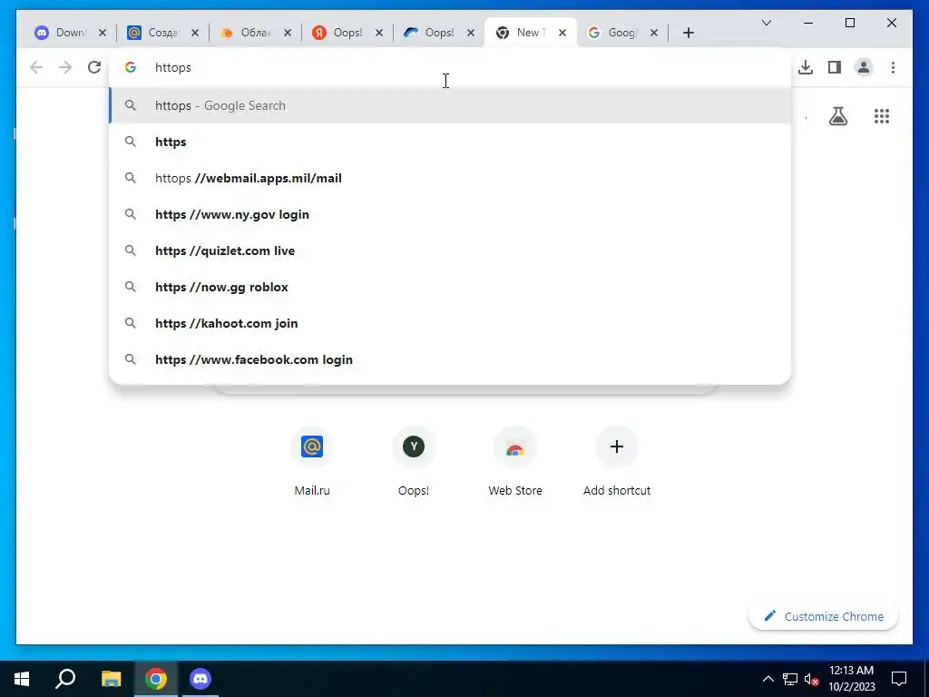Choose the now.gg roblox suggestion
Viewport: 929px width, 697px height.
[x=450, y=287]
